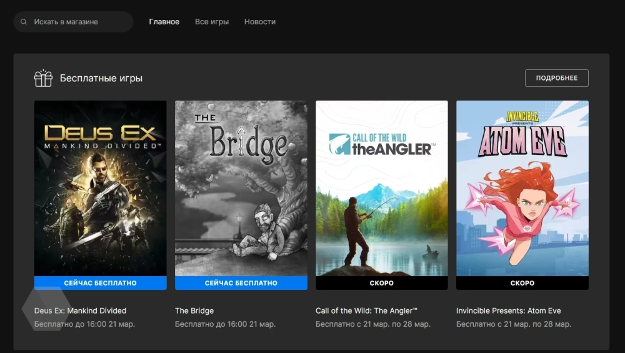Click the СКОРО label under Atom Eve
The width and height of the screenshot is (625, 353).
click(x=522, y=283)
